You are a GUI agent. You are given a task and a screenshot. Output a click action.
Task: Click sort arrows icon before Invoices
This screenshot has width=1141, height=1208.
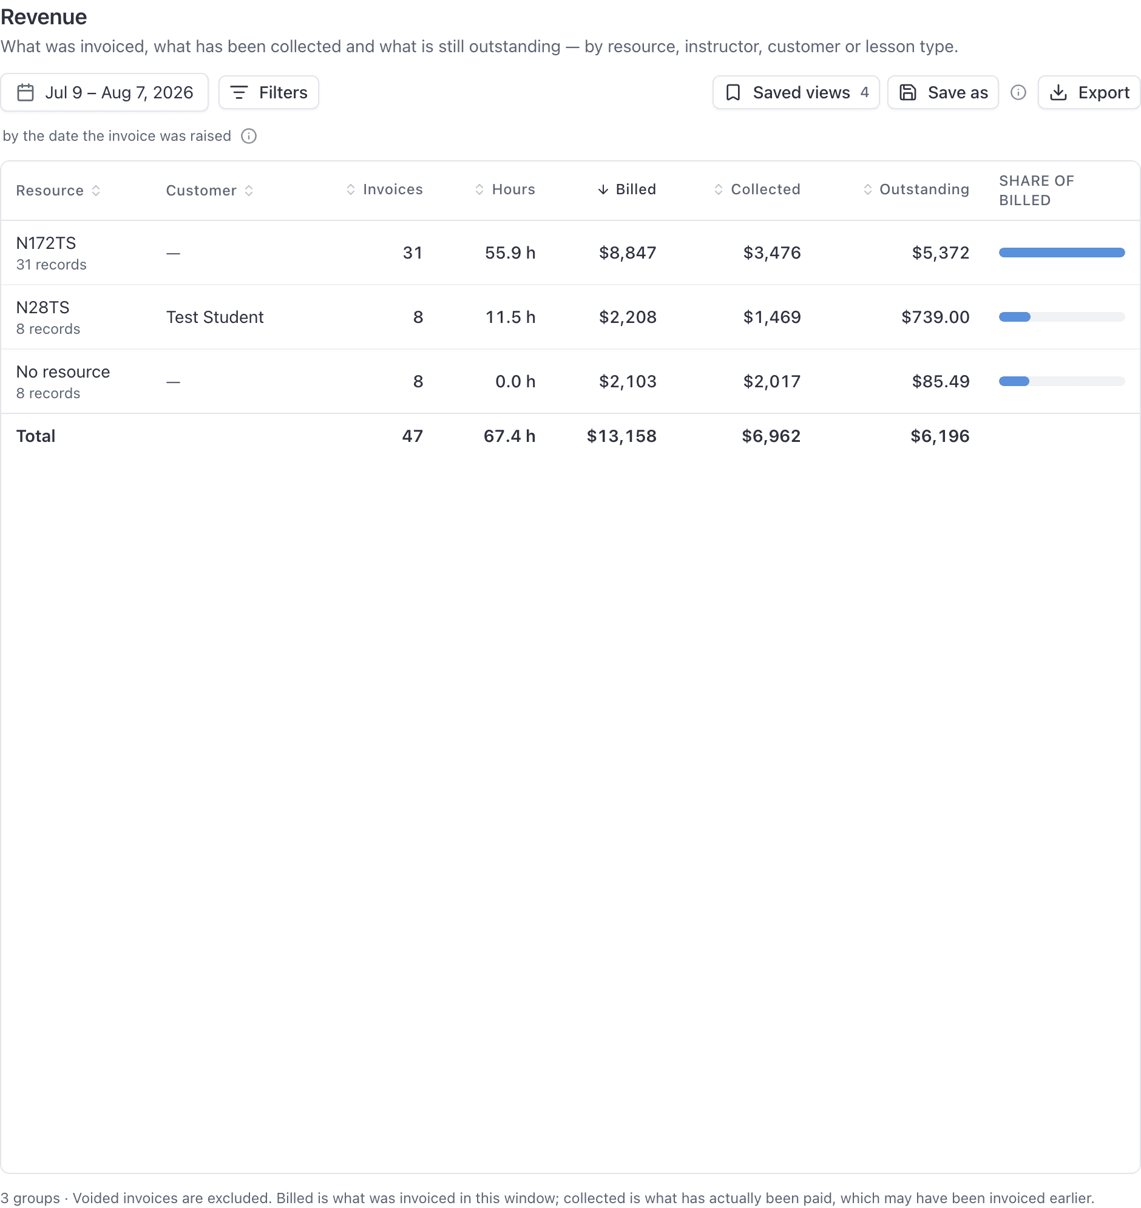[351, 189]
